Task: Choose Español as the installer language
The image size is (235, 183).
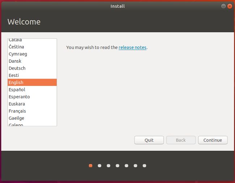Action: (x=32, y=90)
